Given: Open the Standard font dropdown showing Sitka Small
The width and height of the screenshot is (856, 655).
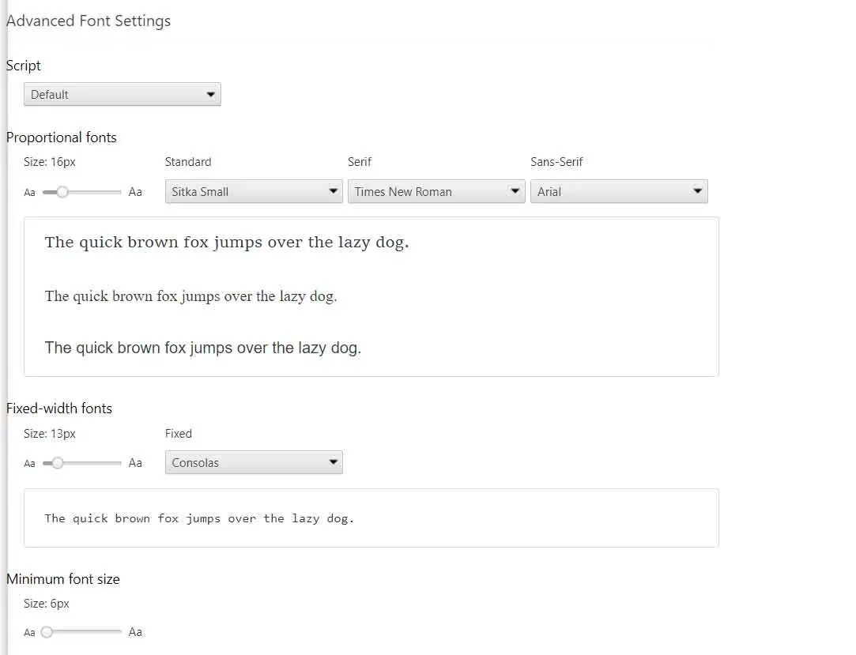Looking at the screenshot, I should click(x=254, y=192).
